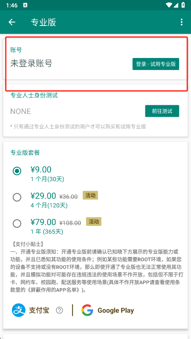Tap the cellular signal status icon
This screenshot has width=191, height=339.
coord(176,5)
